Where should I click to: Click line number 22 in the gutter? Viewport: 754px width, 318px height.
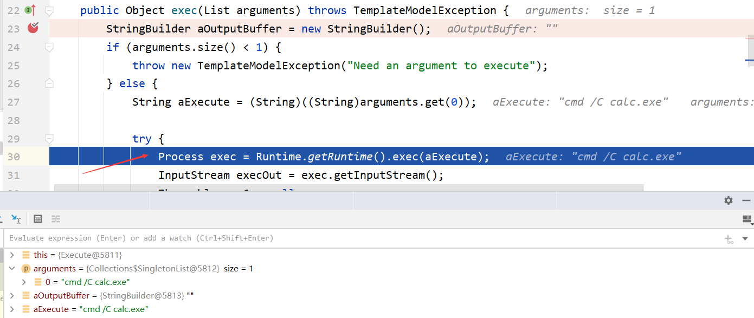[12, 10]
